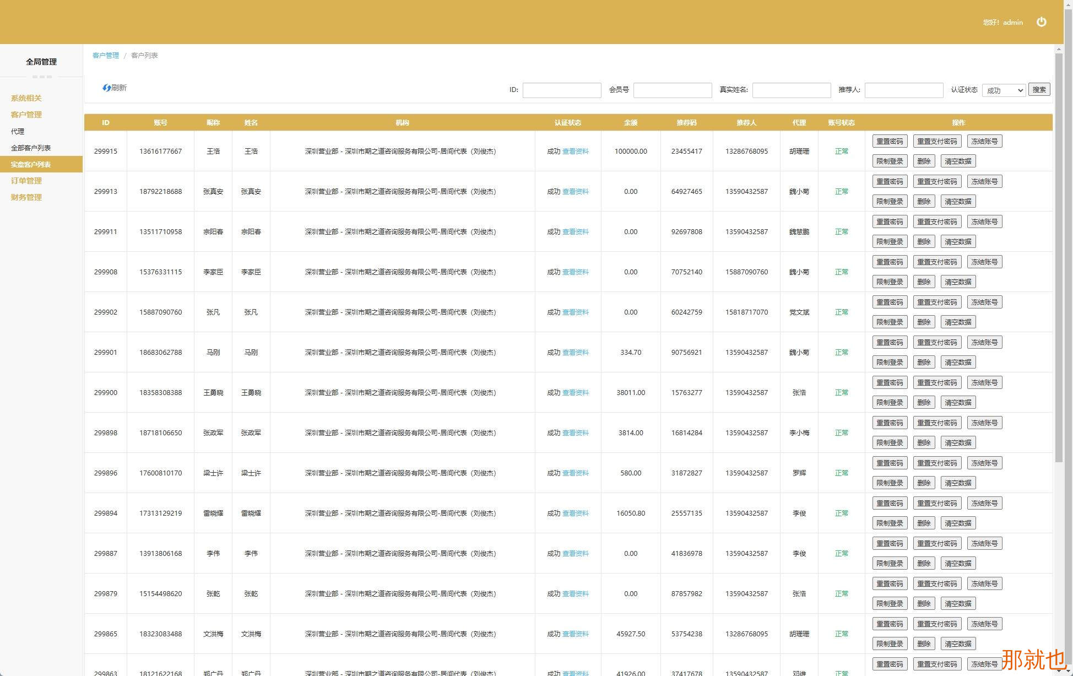Open 财务管理 sidebar menu
Screen dimensions: 1073x676
point(26,197)
